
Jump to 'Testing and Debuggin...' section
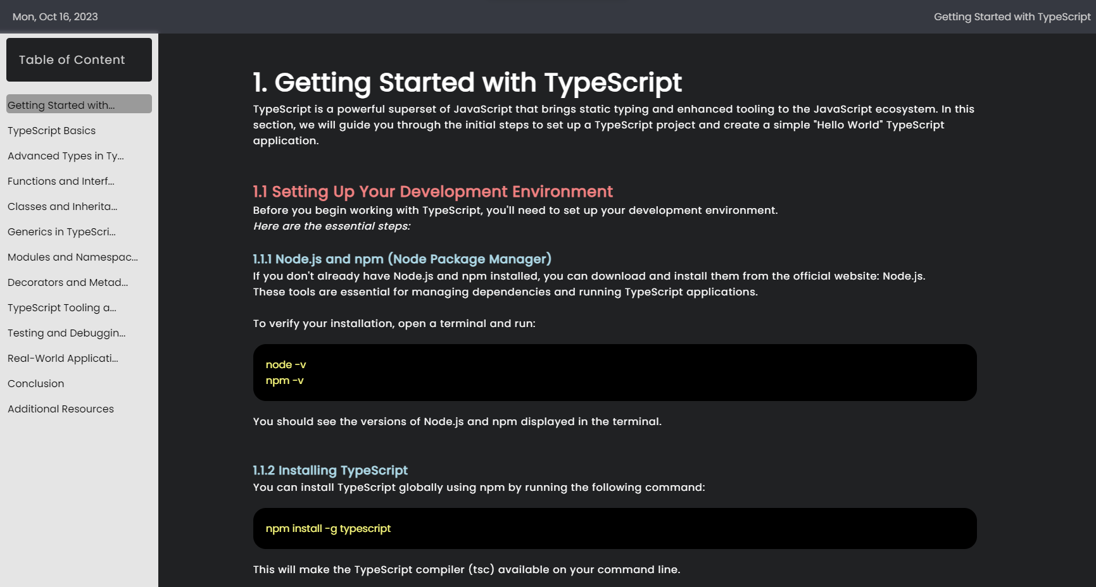[x=66, y=333]
